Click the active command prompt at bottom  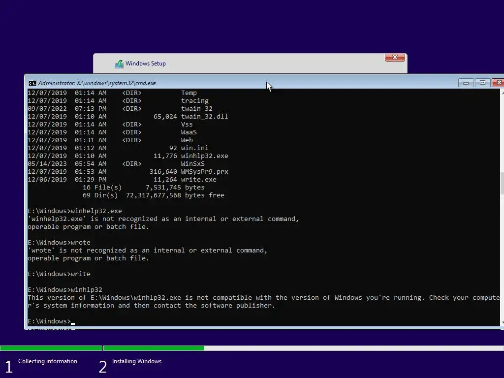pos(51,321)
